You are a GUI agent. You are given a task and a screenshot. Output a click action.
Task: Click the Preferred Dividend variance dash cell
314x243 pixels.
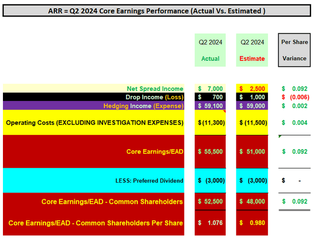tap(294, 181)
